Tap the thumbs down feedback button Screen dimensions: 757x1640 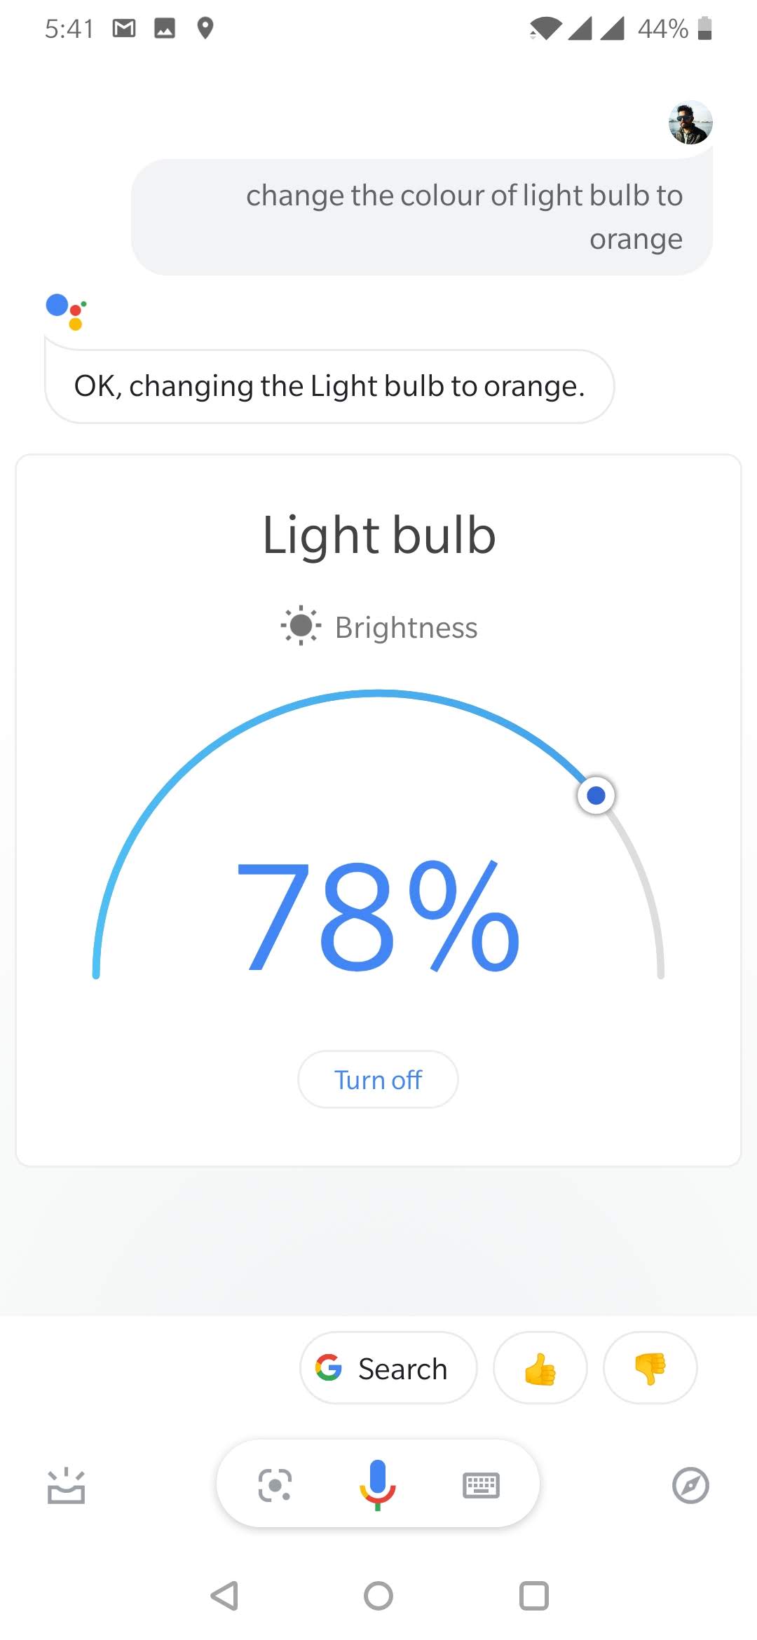(x=650, y=1368)
